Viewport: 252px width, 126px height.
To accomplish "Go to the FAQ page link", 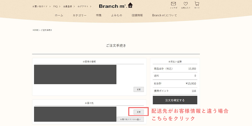I will point(55,6).
